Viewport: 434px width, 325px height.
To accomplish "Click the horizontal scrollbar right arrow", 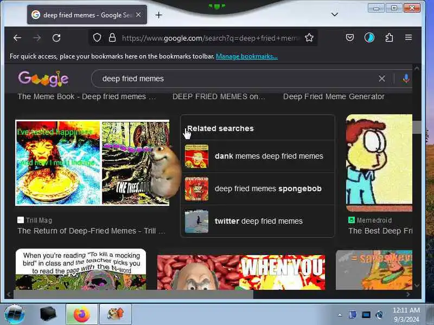I will 409,294.
